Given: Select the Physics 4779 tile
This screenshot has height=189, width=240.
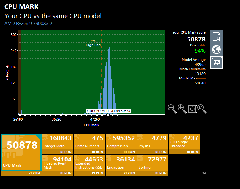Looking at the screenshot, I should (153, 142).
